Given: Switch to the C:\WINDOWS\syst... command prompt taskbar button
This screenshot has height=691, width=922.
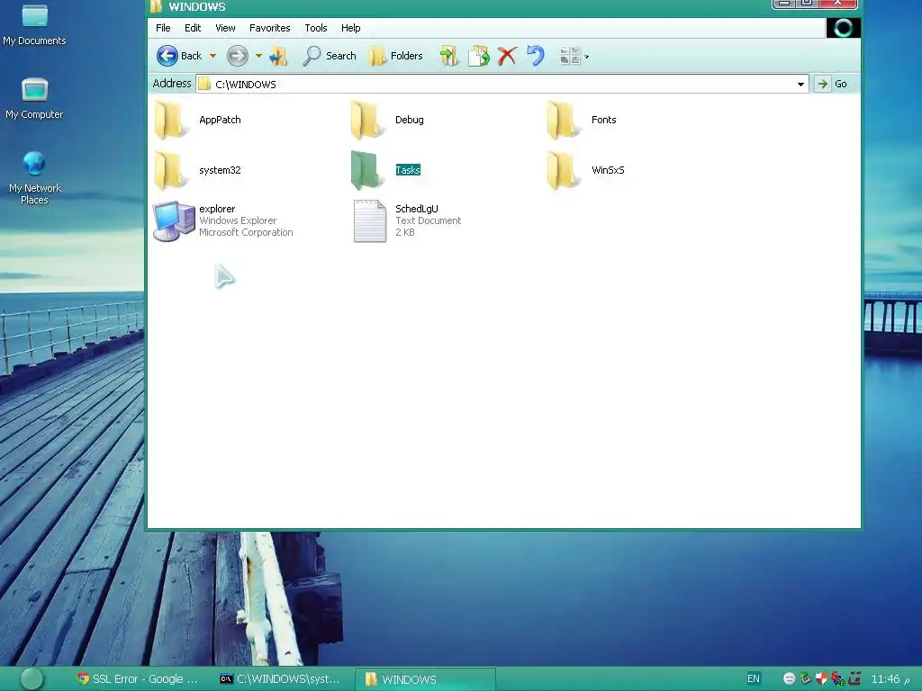Looking at the screenshot, I should (x=280, y=679).
